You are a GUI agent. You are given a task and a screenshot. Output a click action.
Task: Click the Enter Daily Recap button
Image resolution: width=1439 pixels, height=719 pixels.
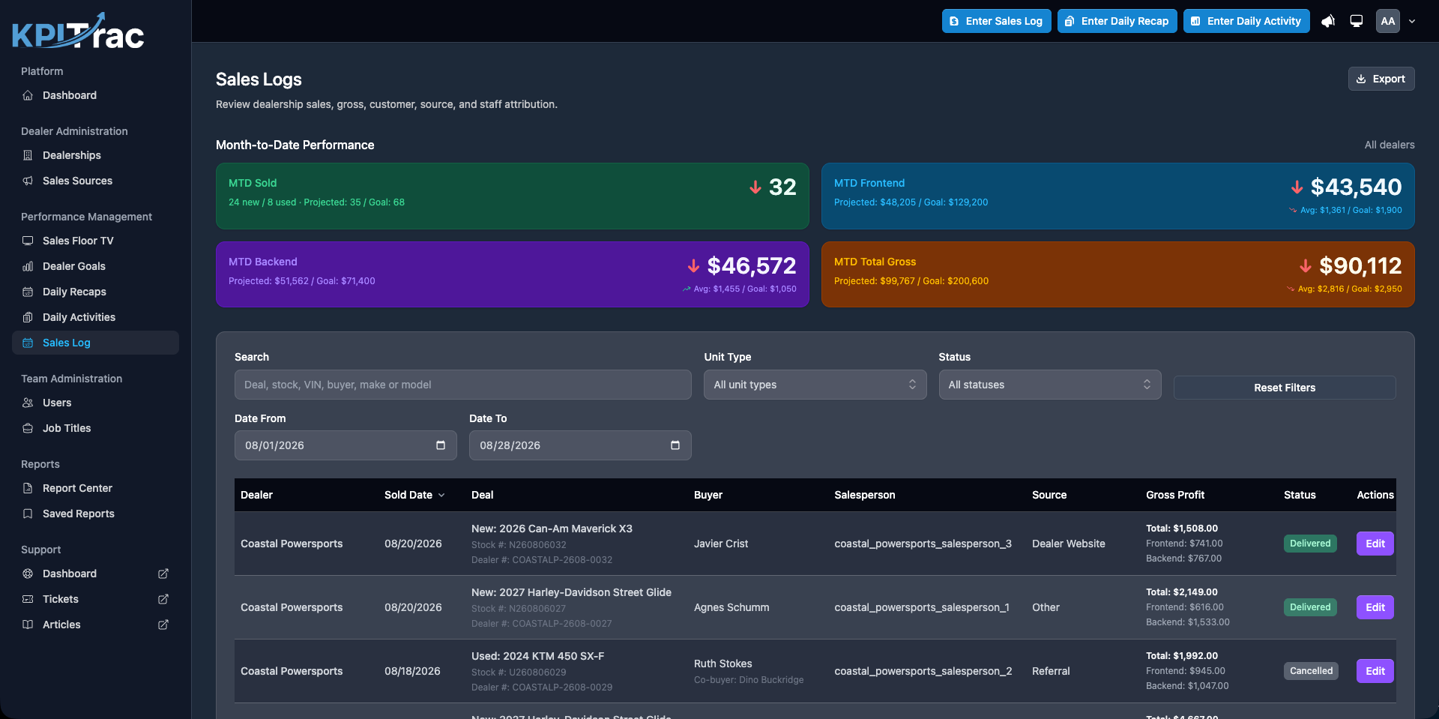(1117, 21)
